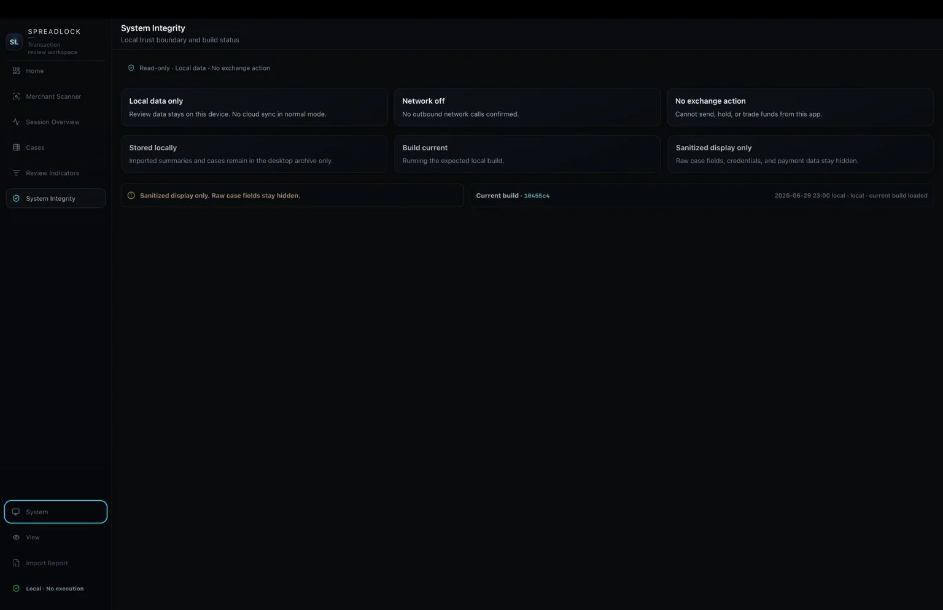Click the Network off card
The image size is (943, 610).
pos(527,107)
